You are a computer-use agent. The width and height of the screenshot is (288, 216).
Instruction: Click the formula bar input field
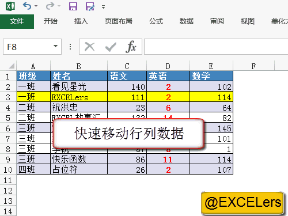(216, 47)
